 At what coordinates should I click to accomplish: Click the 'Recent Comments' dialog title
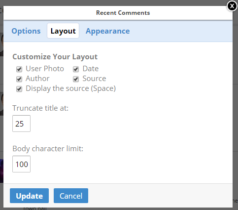[x=123, y=13]
